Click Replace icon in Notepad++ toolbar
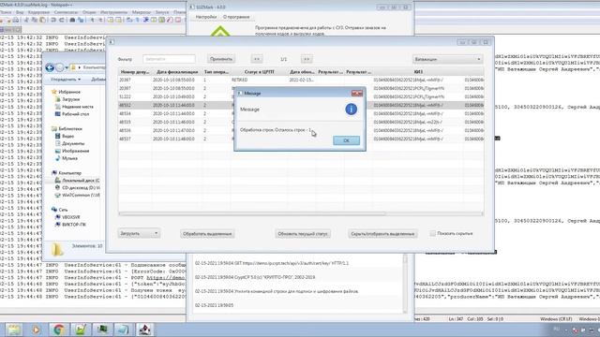 [x=81, y=20]
